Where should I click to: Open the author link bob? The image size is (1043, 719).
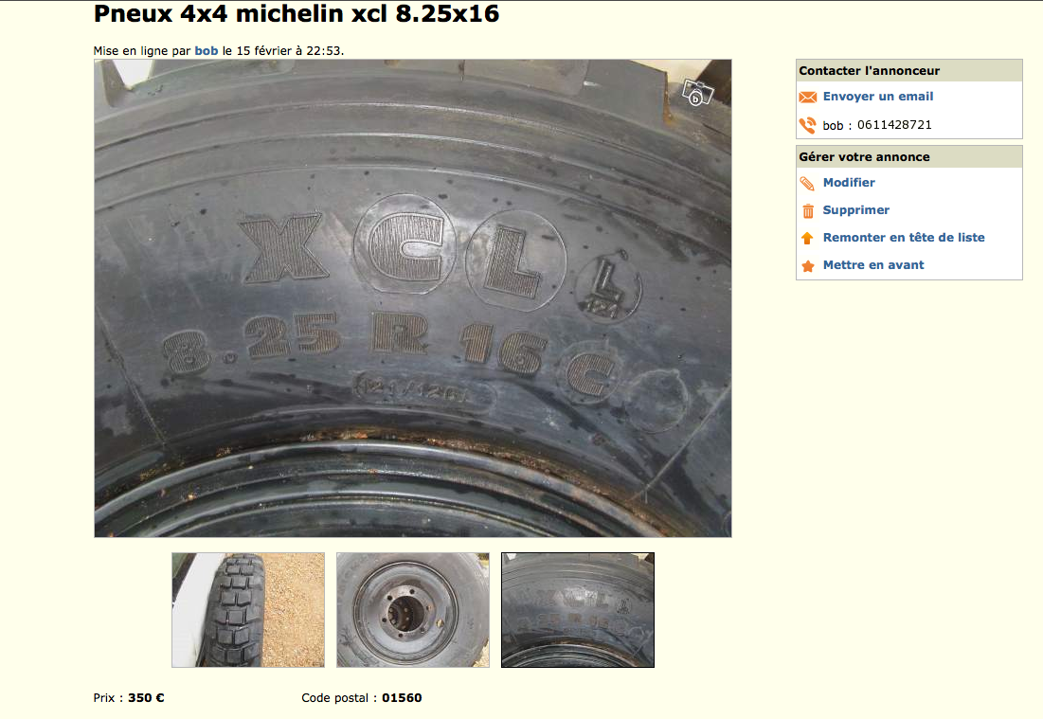click(x=207, y=50)
